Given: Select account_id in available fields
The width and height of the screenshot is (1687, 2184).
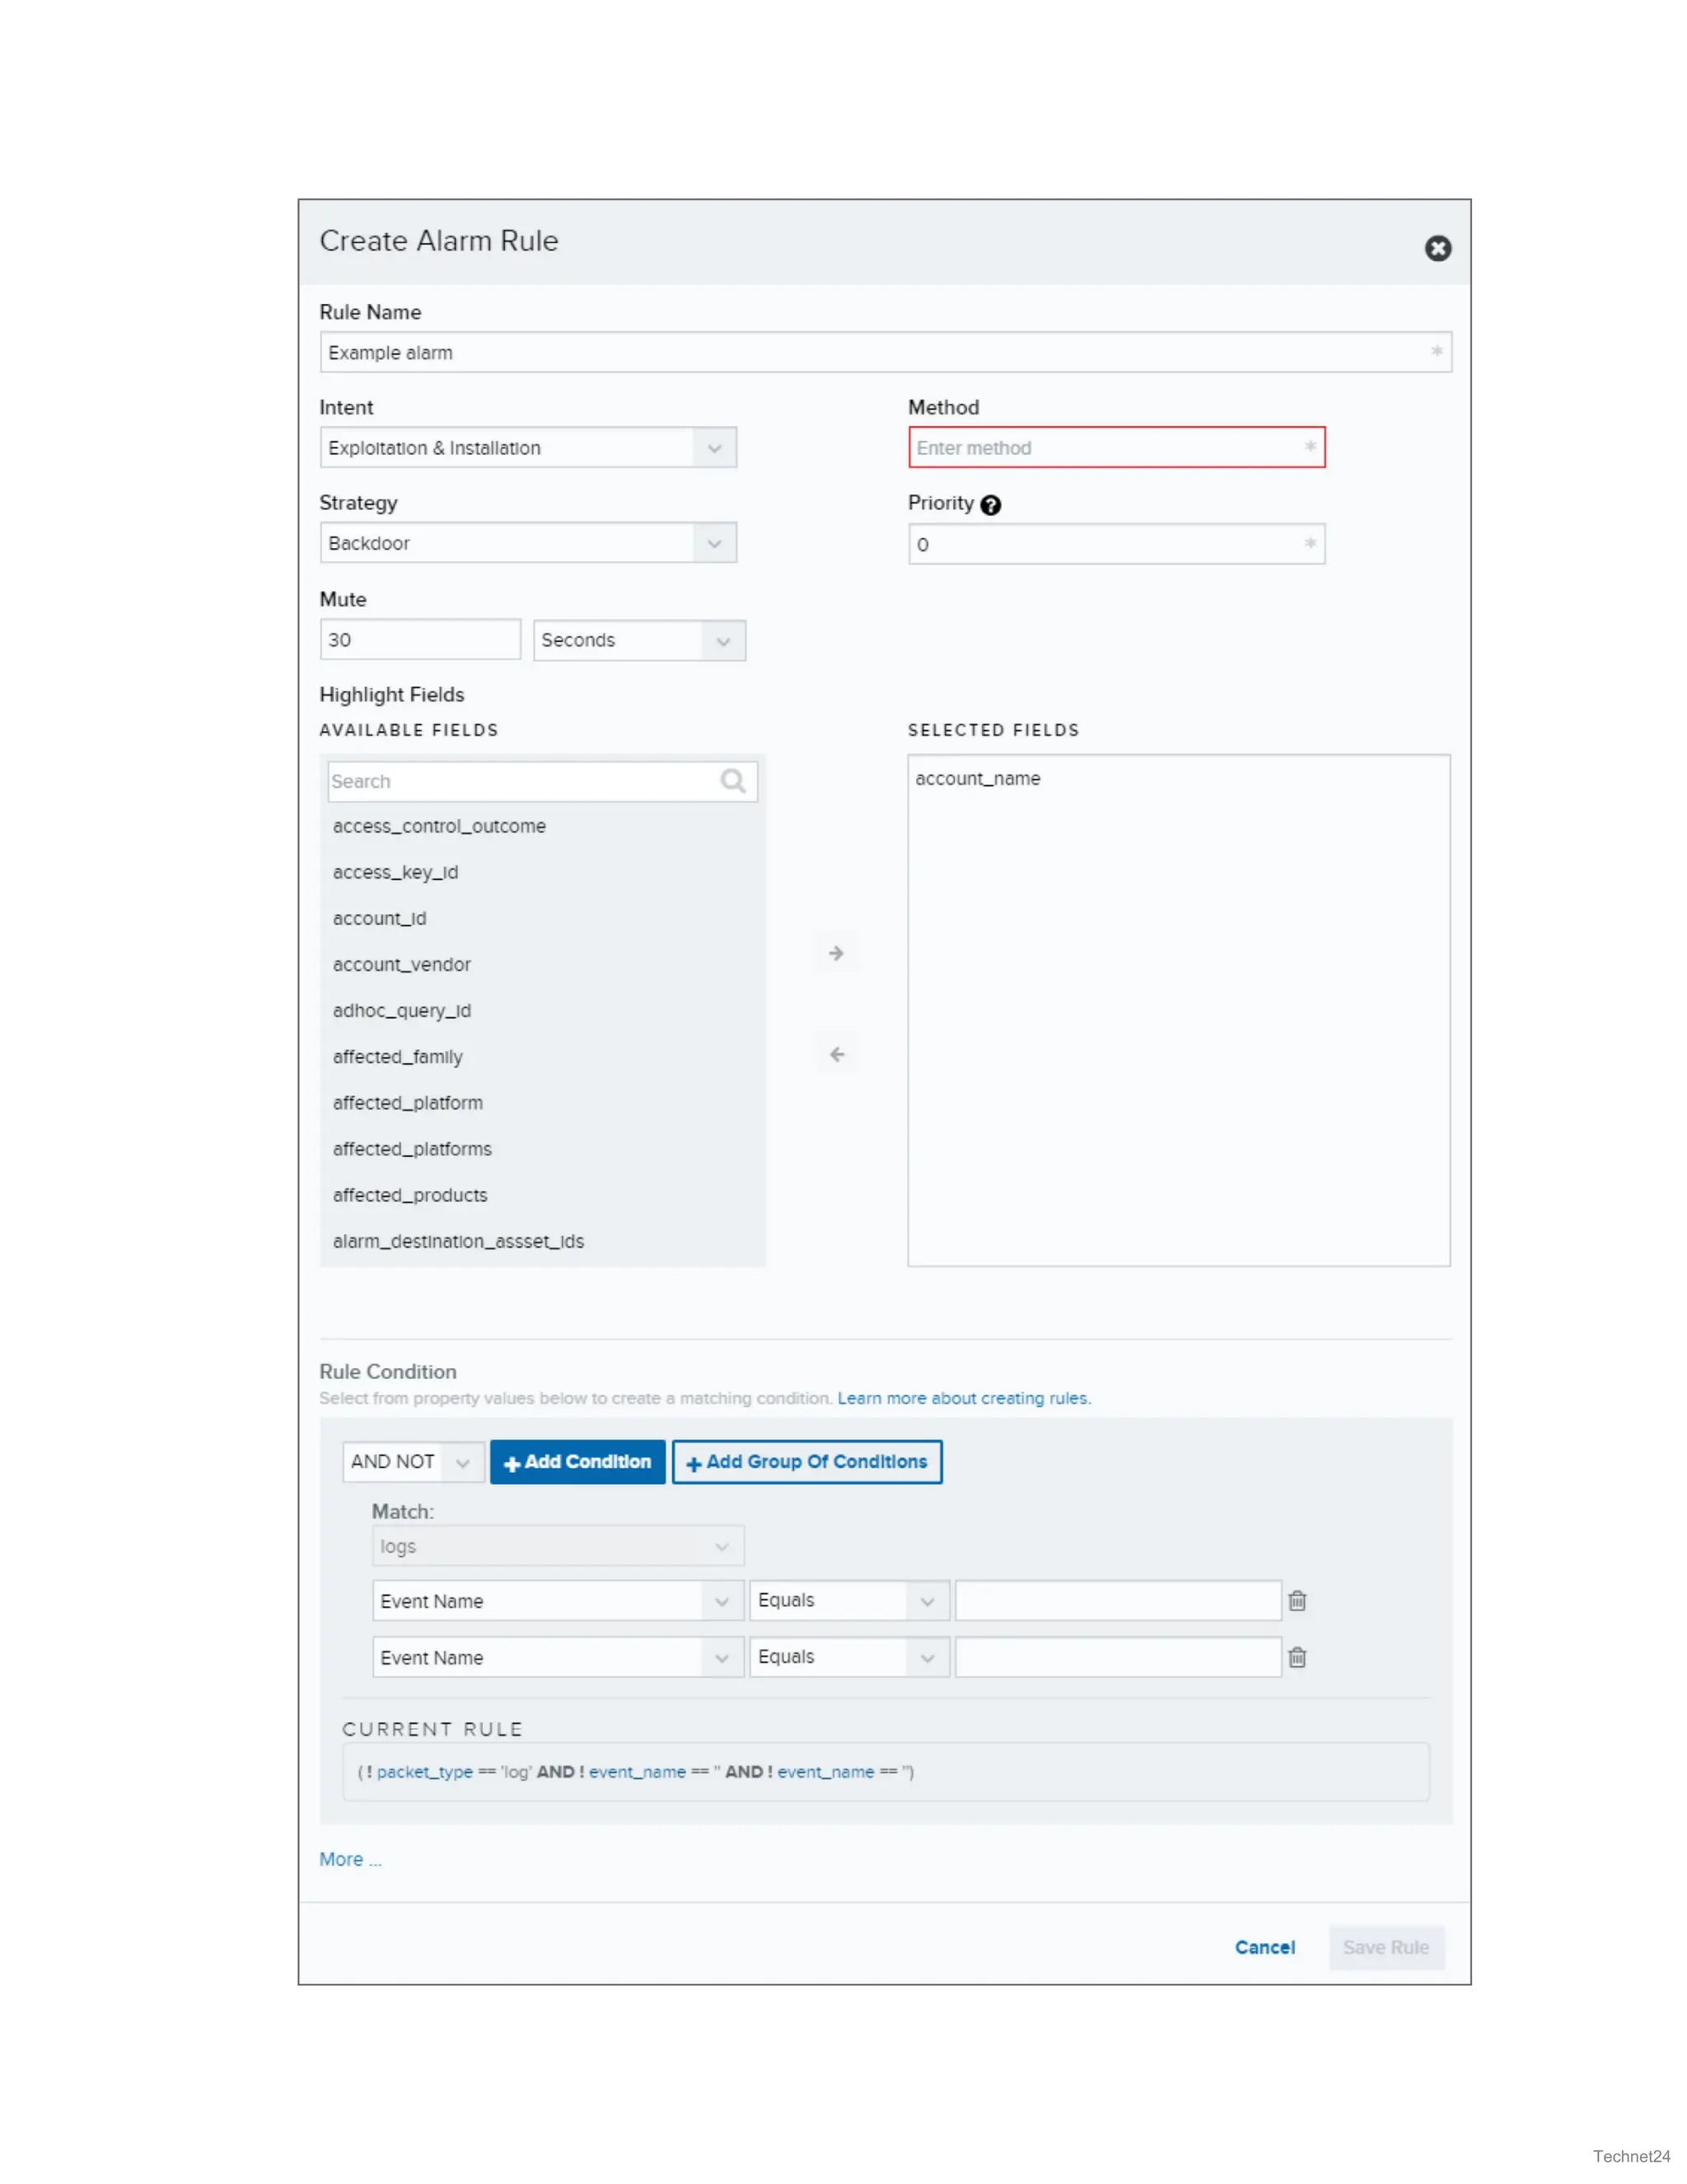Looking at the screenshot, I should (x=380, y=918).
